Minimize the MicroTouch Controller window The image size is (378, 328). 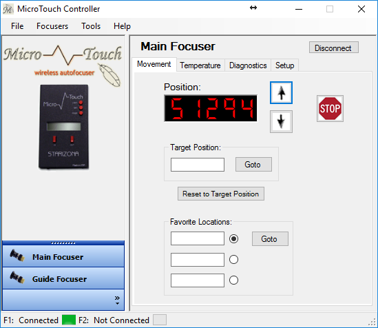298,9
